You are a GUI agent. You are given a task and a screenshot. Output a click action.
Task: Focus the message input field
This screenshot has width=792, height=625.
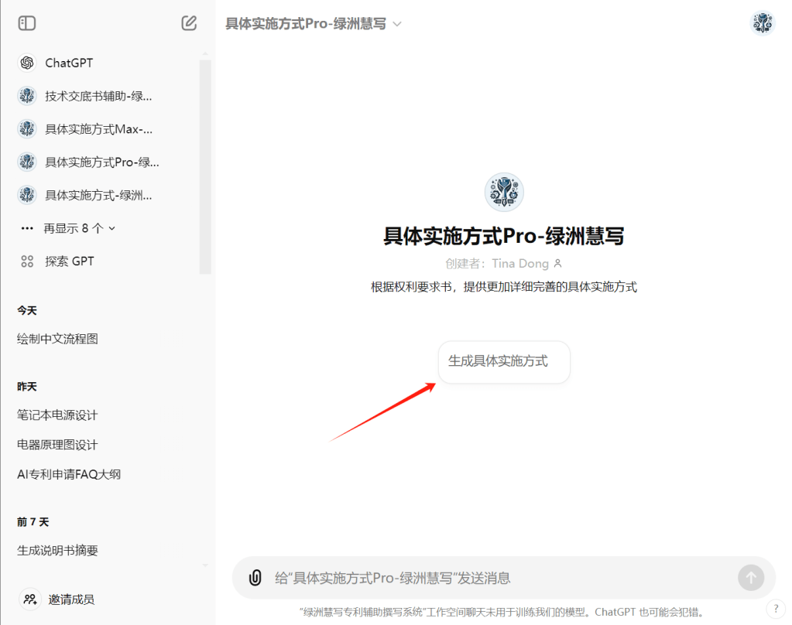pyautogui.click(x=495, y=578)
